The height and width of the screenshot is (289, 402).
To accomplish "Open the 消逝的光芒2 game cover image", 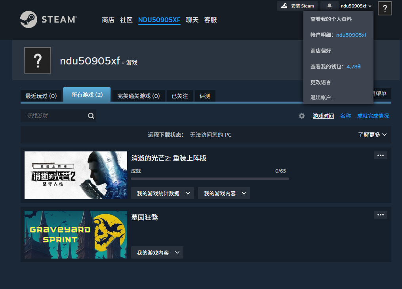I will [x=76, y=176].
